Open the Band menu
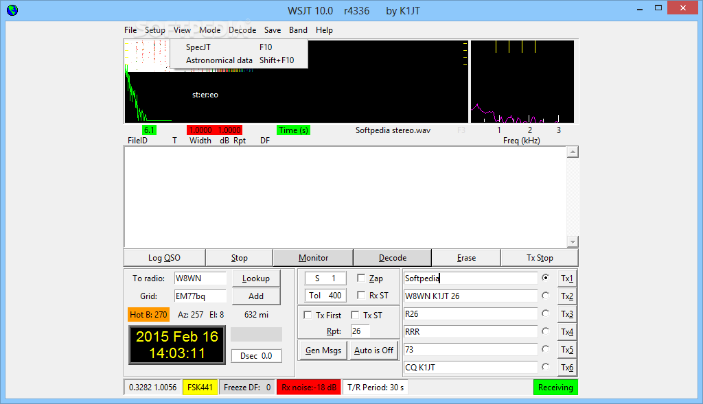Screen dimensions: 703x404 (298, 30)
